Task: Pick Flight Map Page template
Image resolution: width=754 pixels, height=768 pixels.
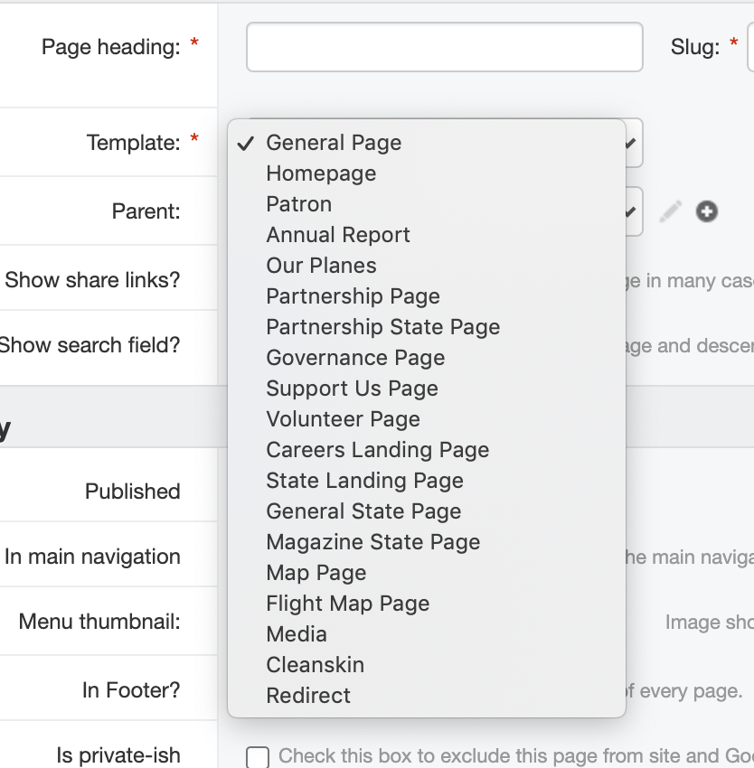Action: [x=347, y=604]
